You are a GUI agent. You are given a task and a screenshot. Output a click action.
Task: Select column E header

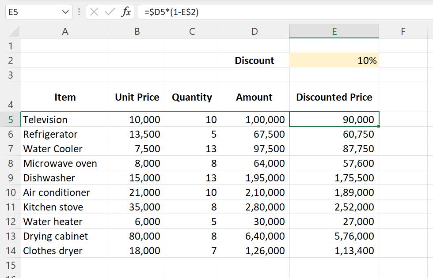[x=334, y=31]
